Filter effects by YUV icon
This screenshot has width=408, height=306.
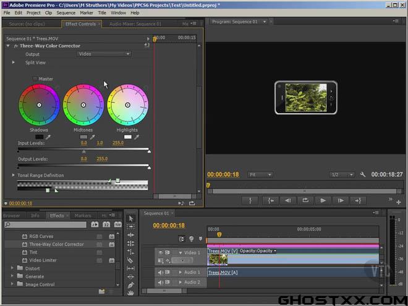coord(117,224)
